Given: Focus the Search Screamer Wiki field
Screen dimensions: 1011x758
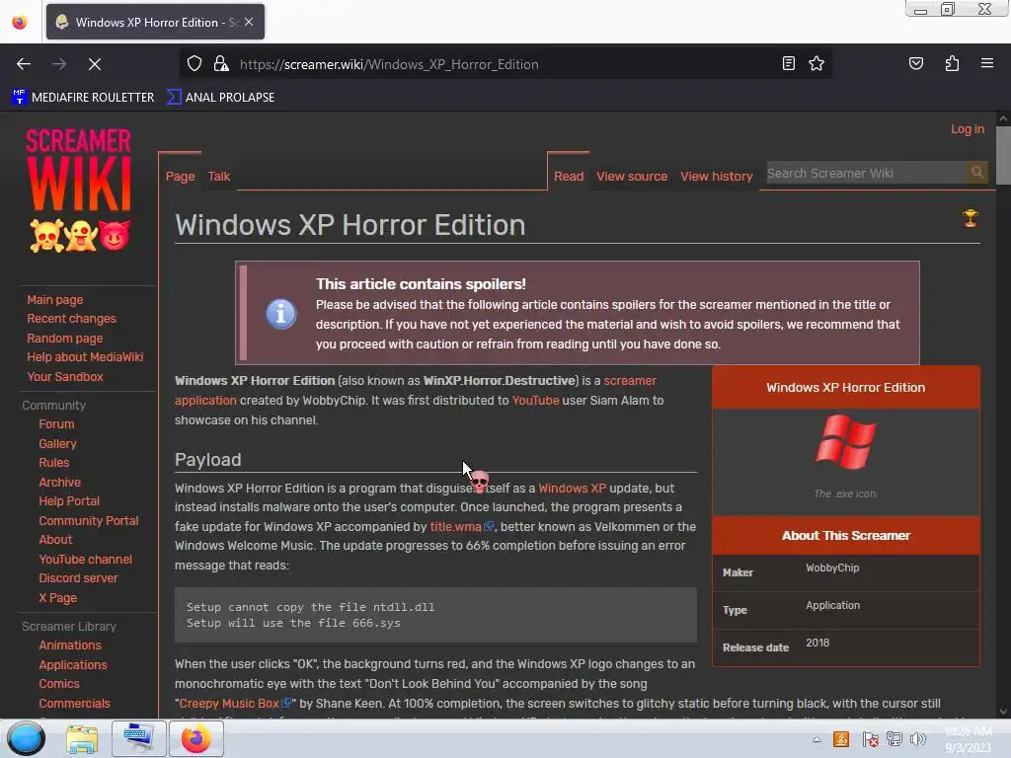Looking at the screenshot, I should point(866,173).
